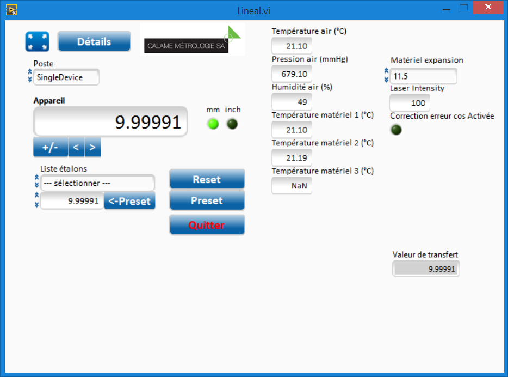The image size is (508, 377).
Task: Toggle the inch unit LED indicator
Action: tap(232, 124)
